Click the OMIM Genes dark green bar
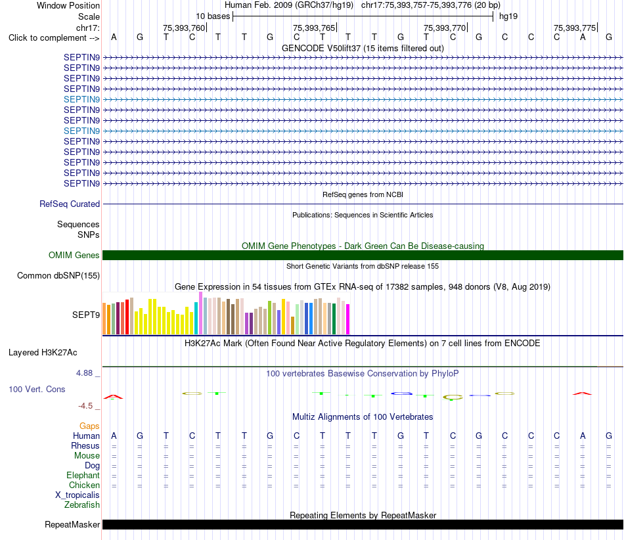 pos(363,255)
